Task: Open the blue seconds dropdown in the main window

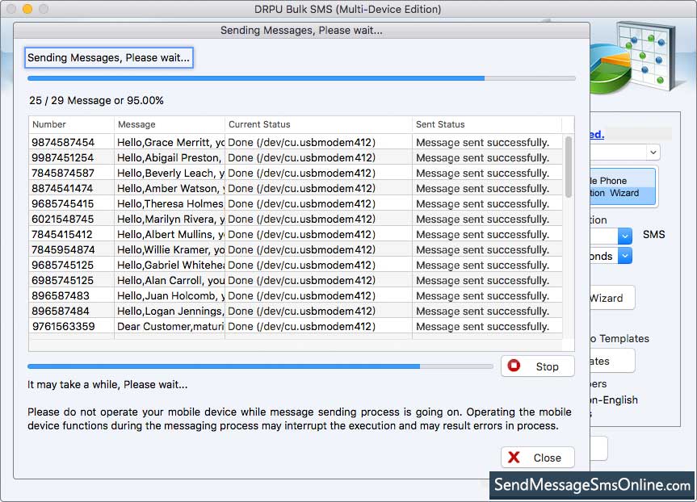Action: tap(624, 256)
